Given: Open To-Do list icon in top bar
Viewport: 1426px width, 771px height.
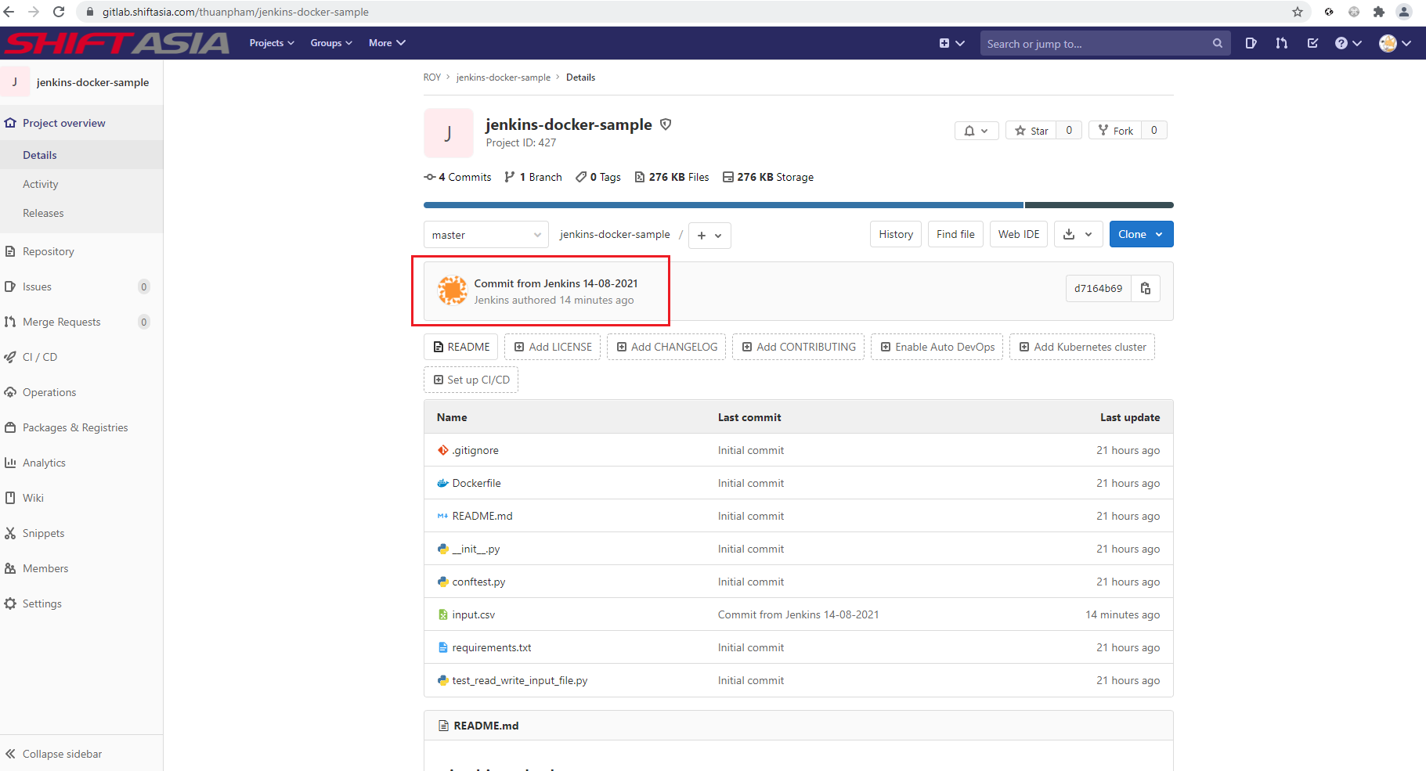Looking at the screenshot, I should (1312, 43).
